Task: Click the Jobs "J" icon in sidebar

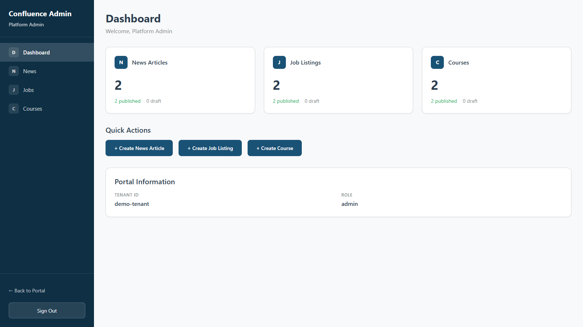Action: pyautogui.click(x=13, y=90)
